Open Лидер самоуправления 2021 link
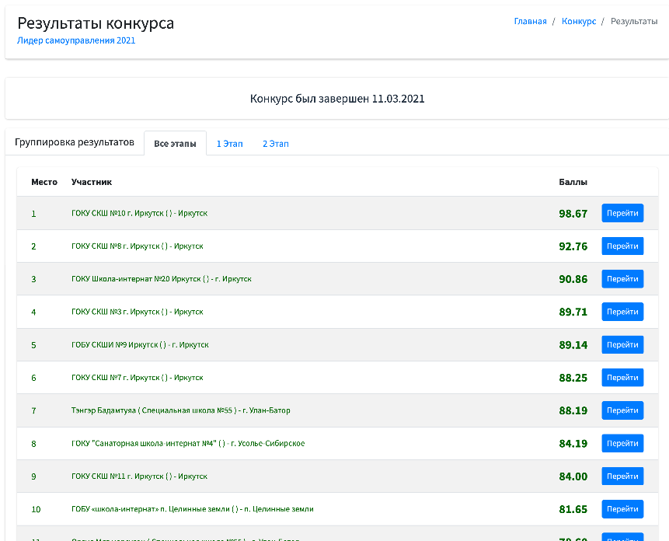Image resolution: width=669 pixels, height=541 pixels. tap(76, 40)
